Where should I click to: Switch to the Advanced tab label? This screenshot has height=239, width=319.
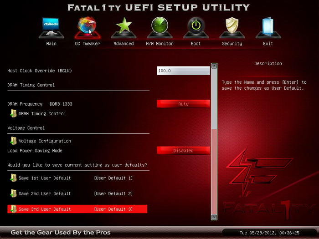(123, 44)
